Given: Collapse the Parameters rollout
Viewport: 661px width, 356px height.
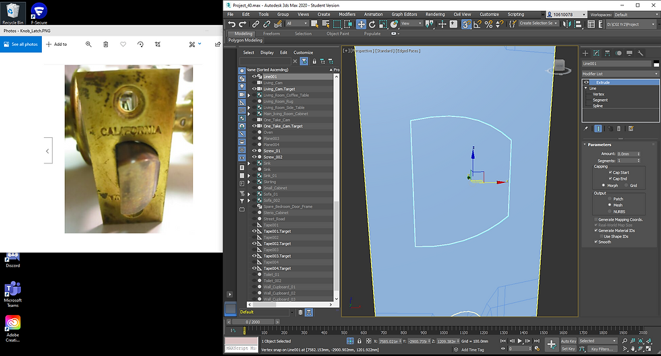Looking at the screenshot, I should 585,144.
